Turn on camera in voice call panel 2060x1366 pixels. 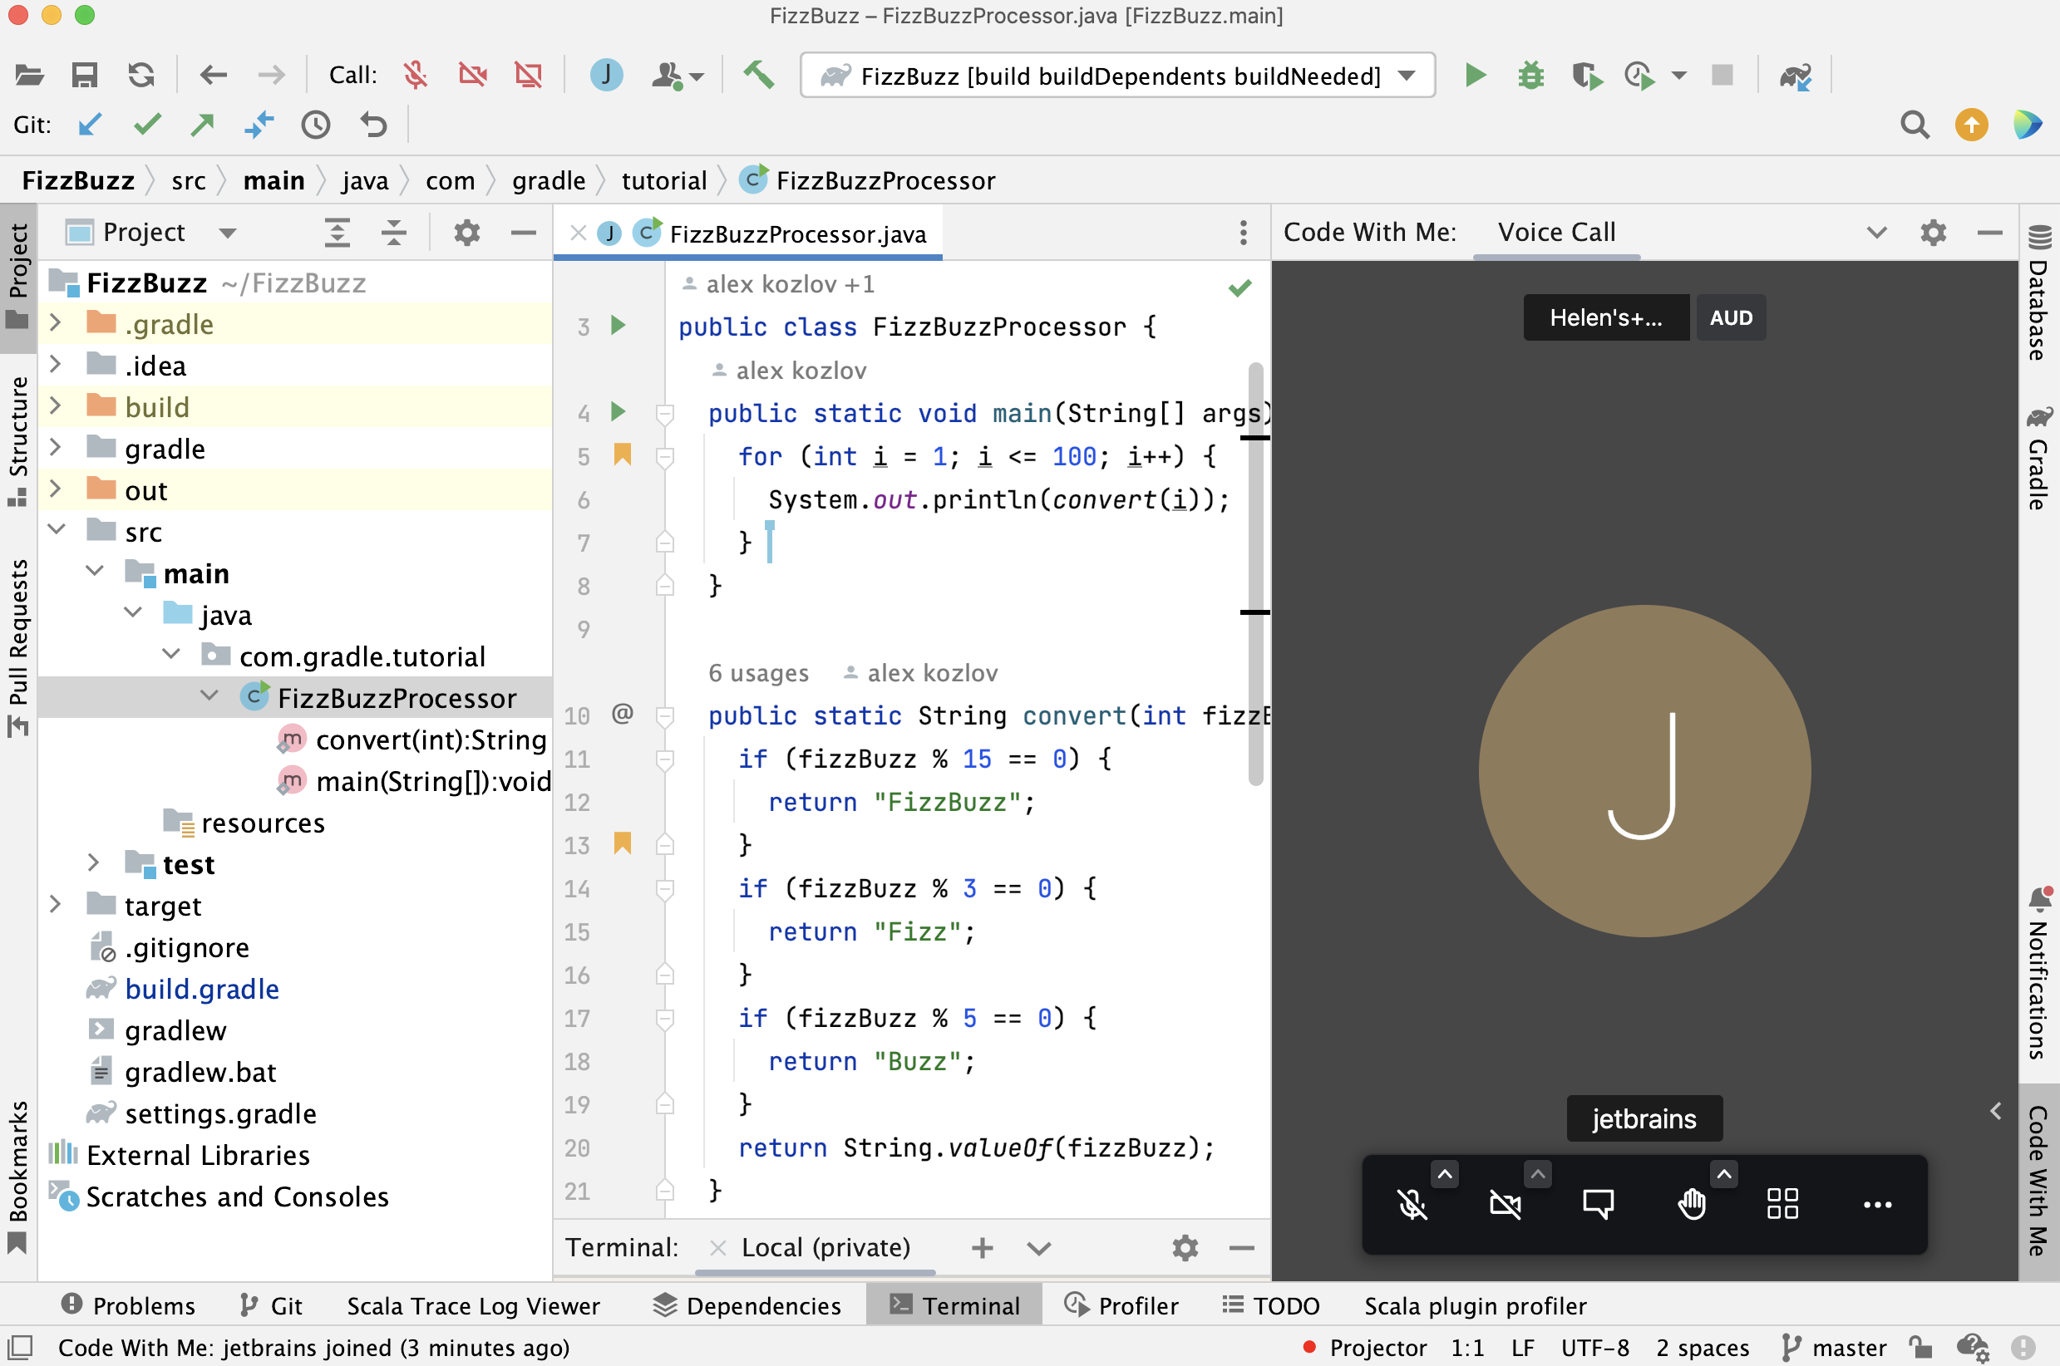[x=1505, y=1205]
